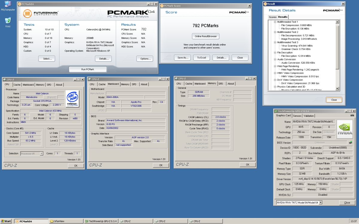
Task: Click the NVIDIA logo in GPU-Z
Action: tap(345, 129)
